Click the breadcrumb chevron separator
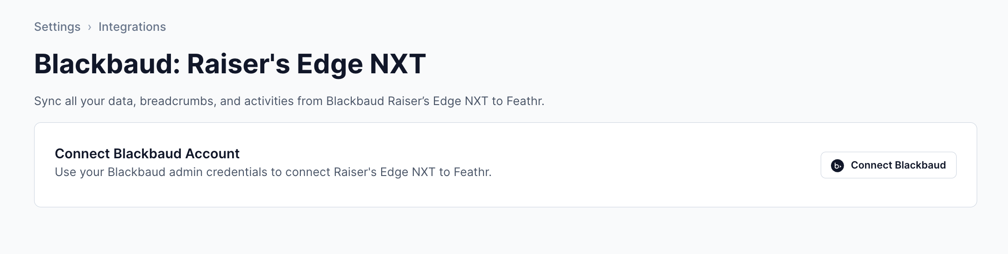 (89, 27)
